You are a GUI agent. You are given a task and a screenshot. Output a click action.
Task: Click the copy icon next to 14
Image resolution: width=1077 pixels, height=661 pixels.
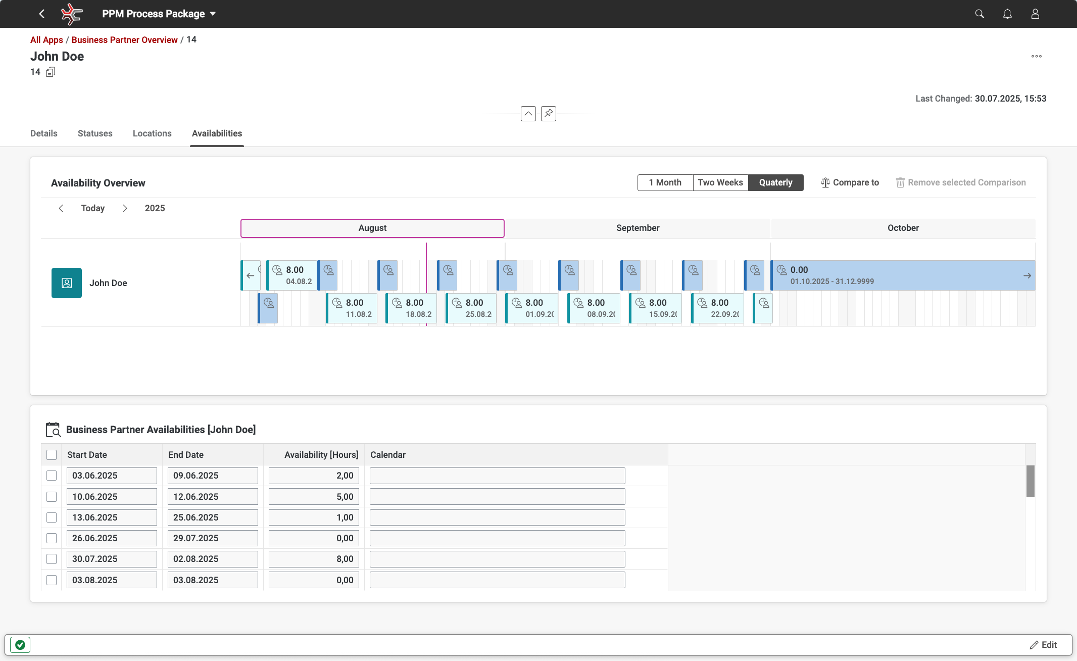[x=50, y=72]
